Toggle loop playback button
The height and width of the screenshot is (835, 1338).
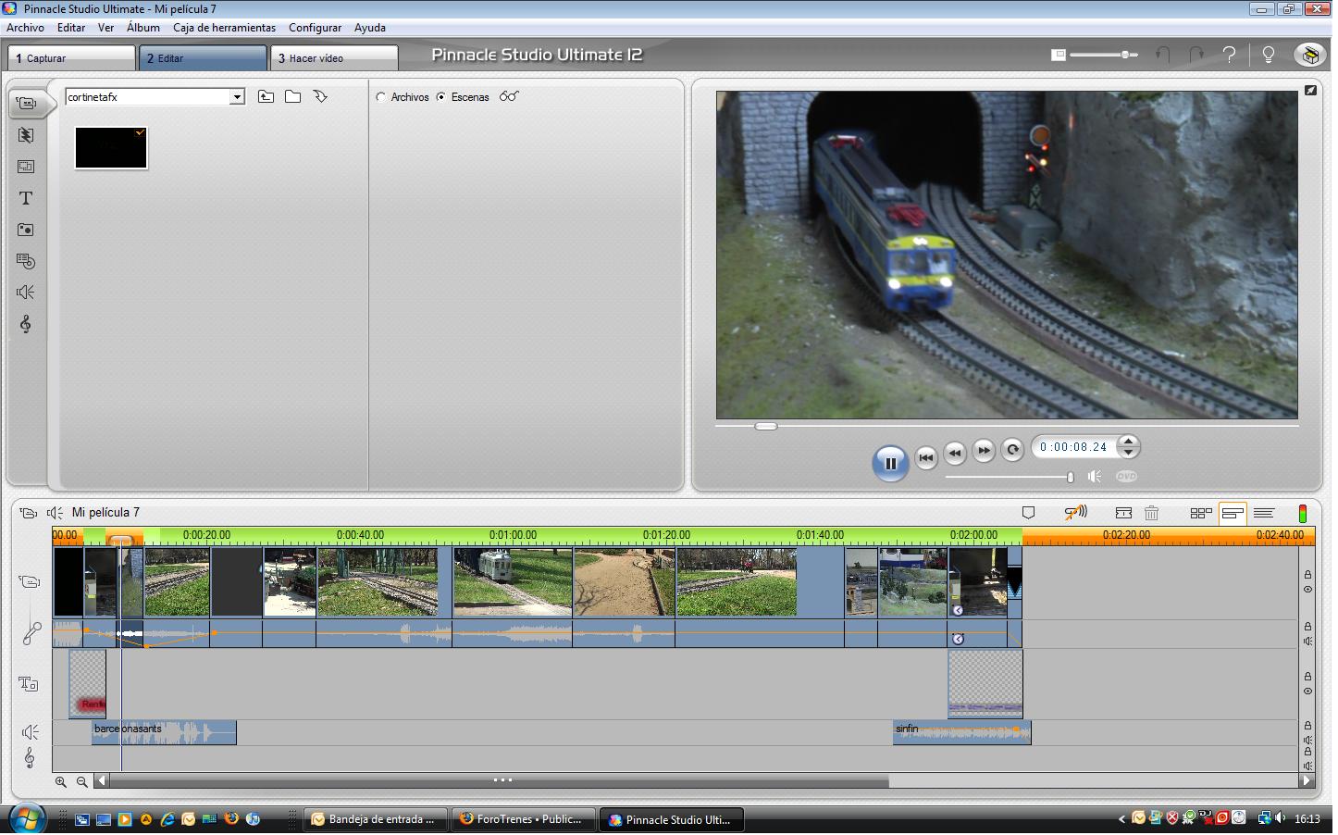(x=1012, y=449)
